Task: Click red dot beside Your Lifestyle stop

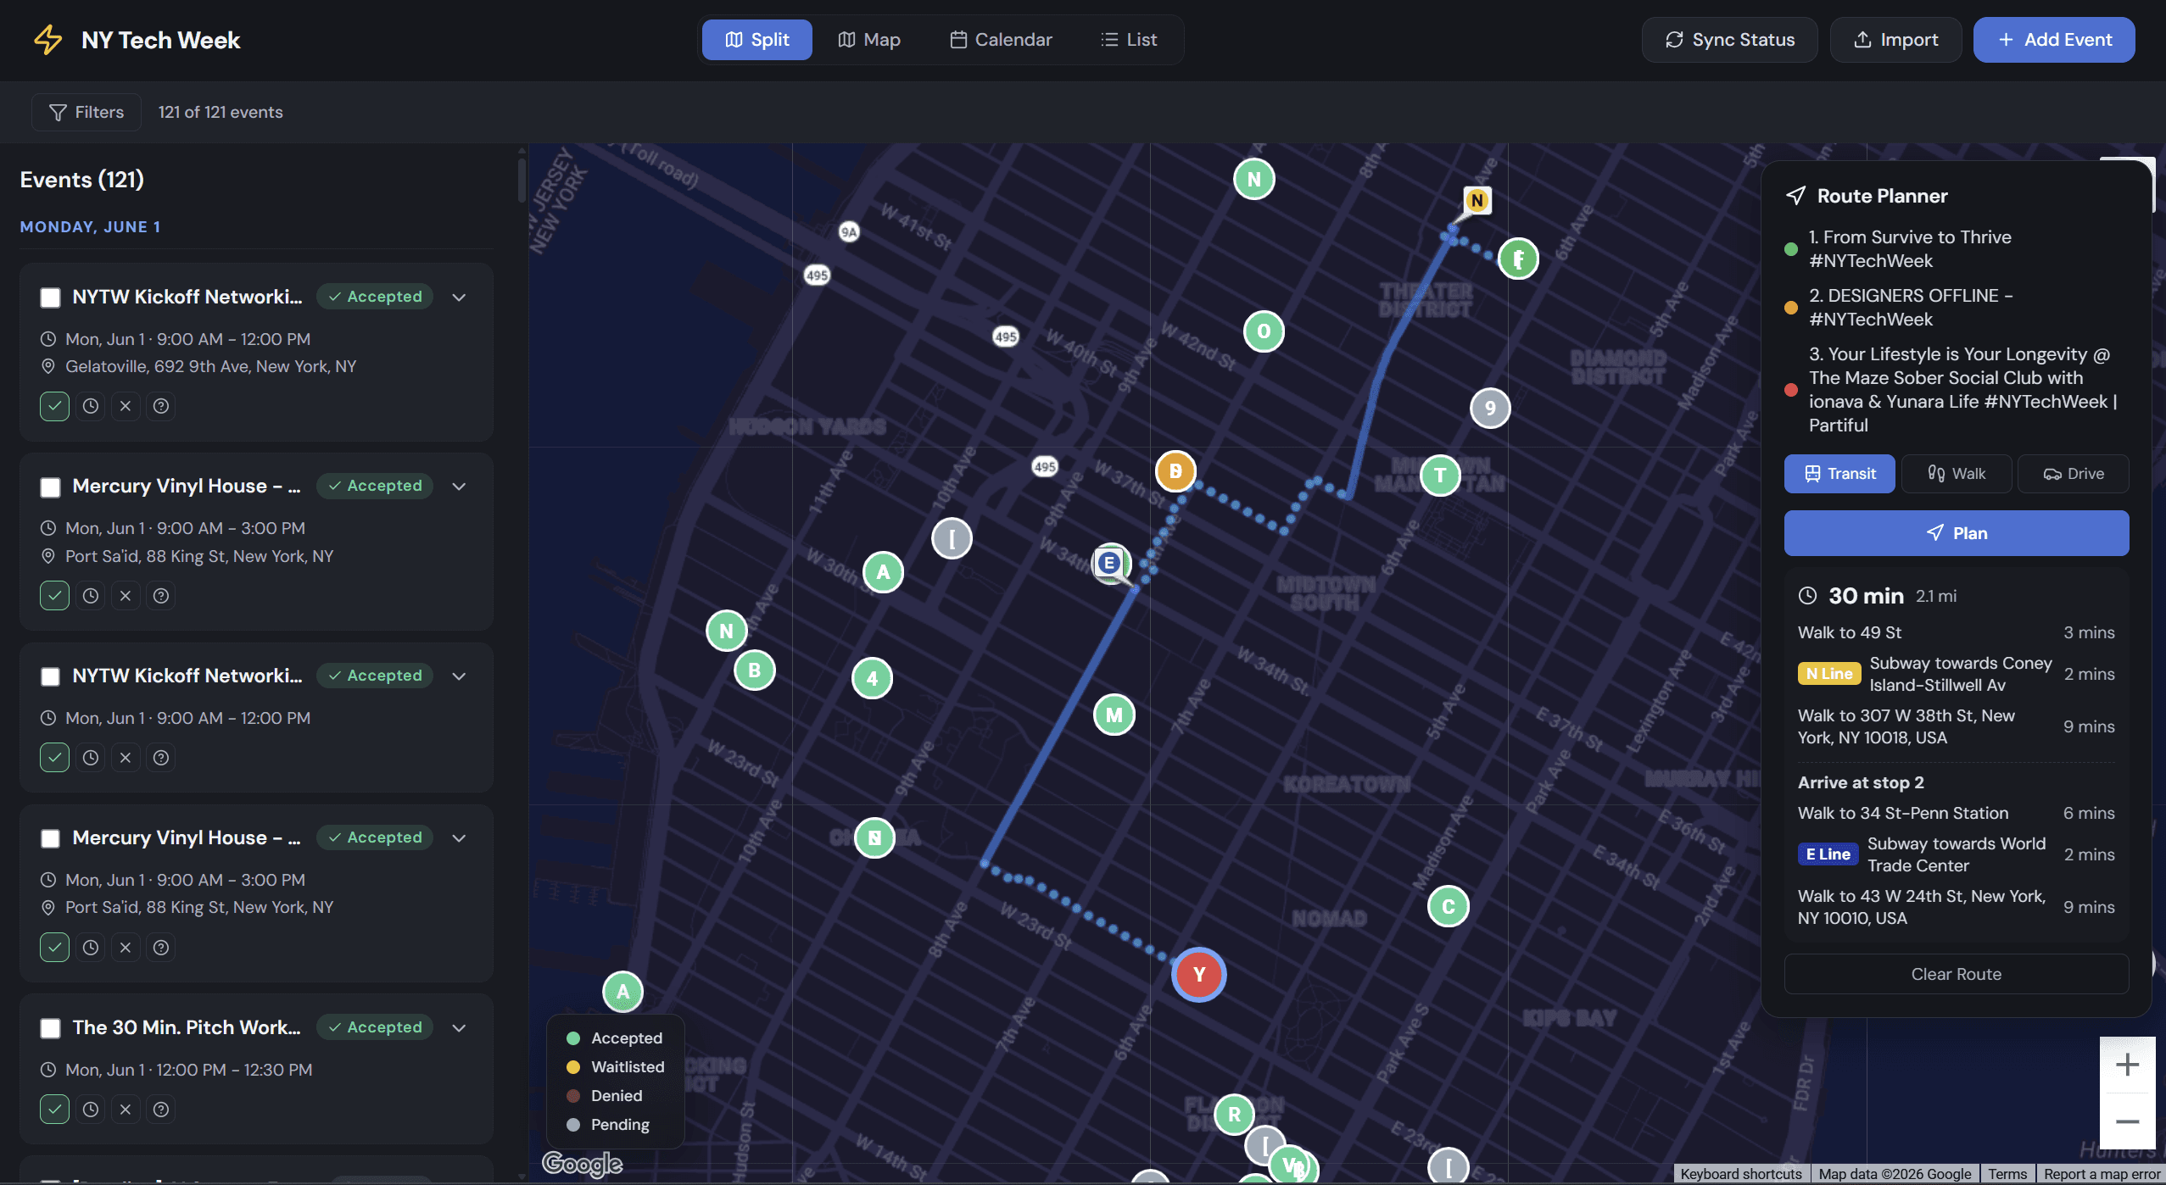Action: pyautogui.click(x=1791, y=390)
